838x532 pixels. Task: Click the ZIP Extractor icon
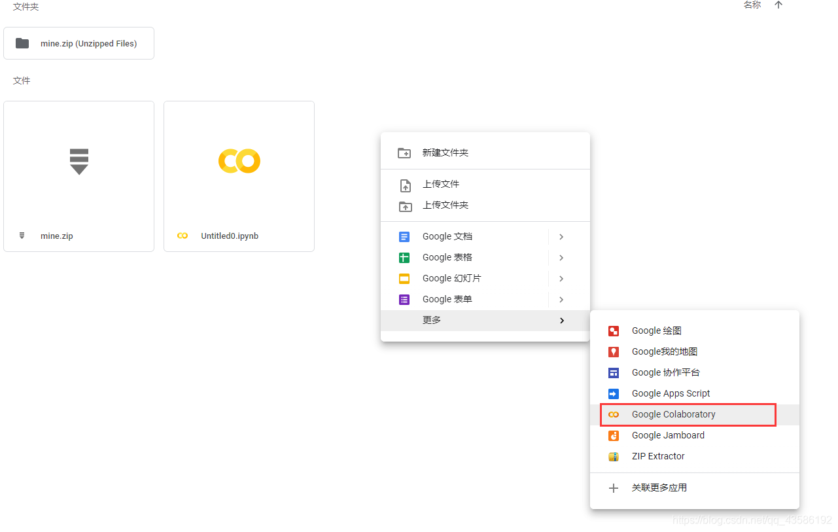pyautogui.click(x=614, y=457)
